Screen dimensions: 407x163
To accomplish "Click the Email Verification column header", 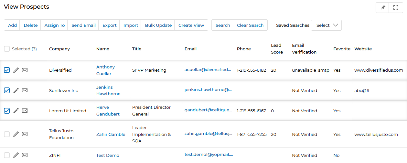I will click(304, 49).
